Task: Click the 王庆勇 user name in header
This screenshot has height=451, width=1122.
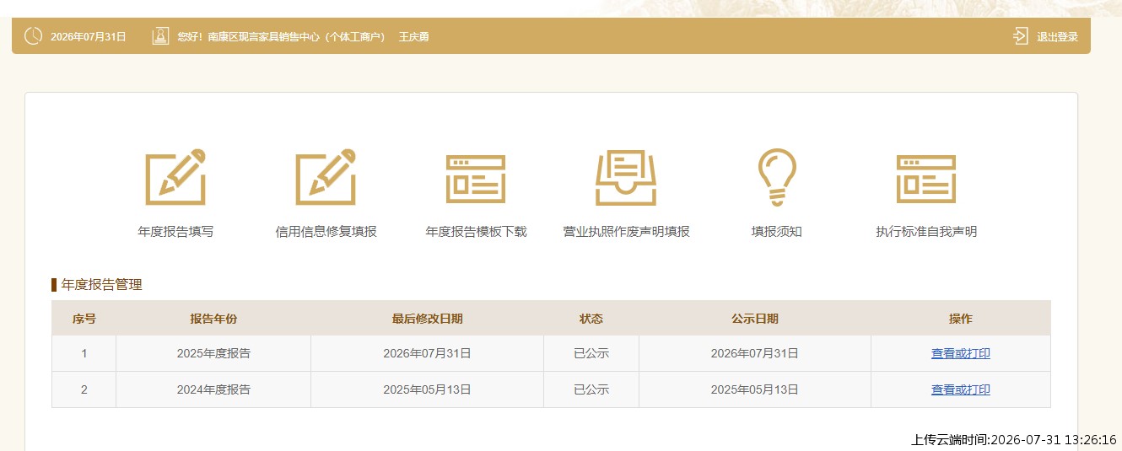Action: pyautogui.click(x=413, y=37)
